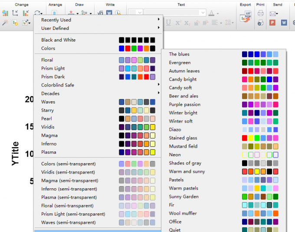Image resolution: width=295 pixels, height=232 pixels.
Task: Click the Arrange objects icon
Action: [x=54, y=13]
